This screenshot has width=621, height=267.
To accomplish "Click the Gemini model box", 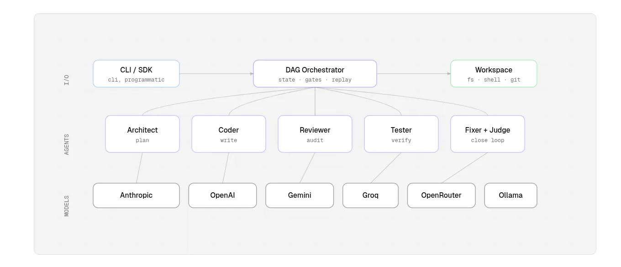I will 300,195.
